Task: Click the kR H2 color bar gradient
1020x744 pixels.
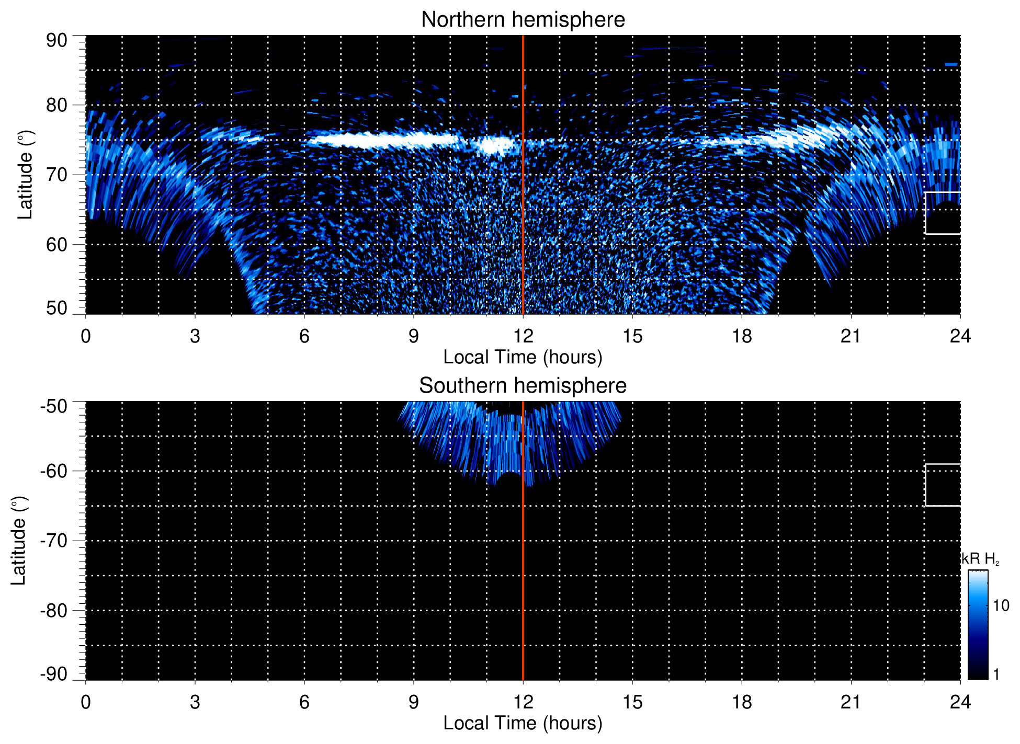Action: 977,625
